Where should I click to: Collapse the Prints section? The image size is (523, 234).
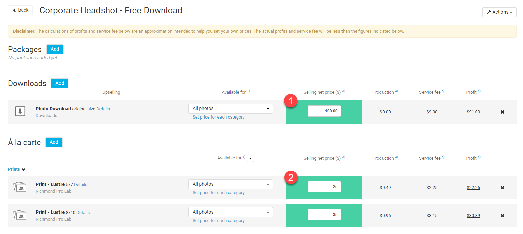coord(16,169)
